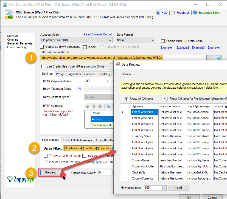This screenshot has width=227, height=199.
Task: Click the green plus add header icon
Action: pos(88,106)
